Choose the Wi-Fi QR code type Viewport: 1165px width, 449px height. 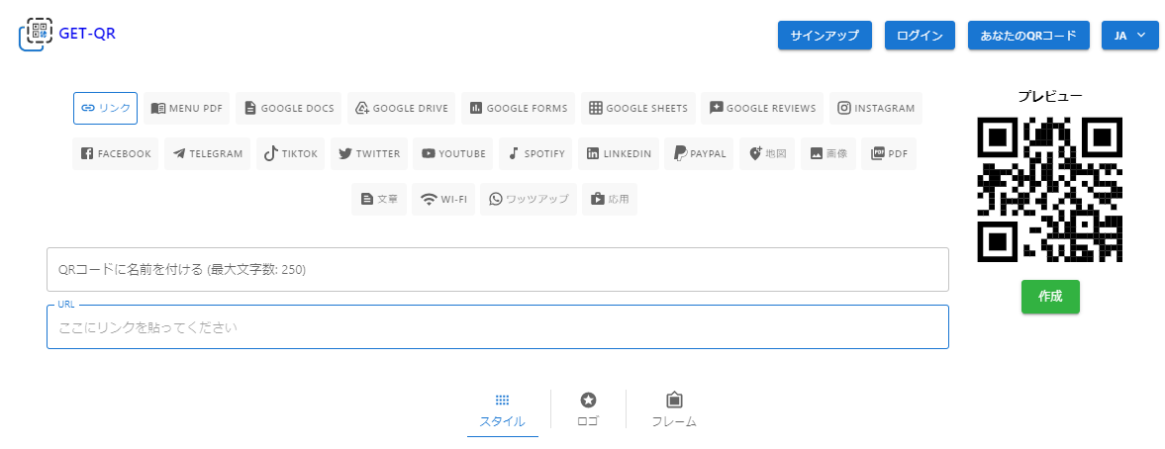tap(442, 199)
